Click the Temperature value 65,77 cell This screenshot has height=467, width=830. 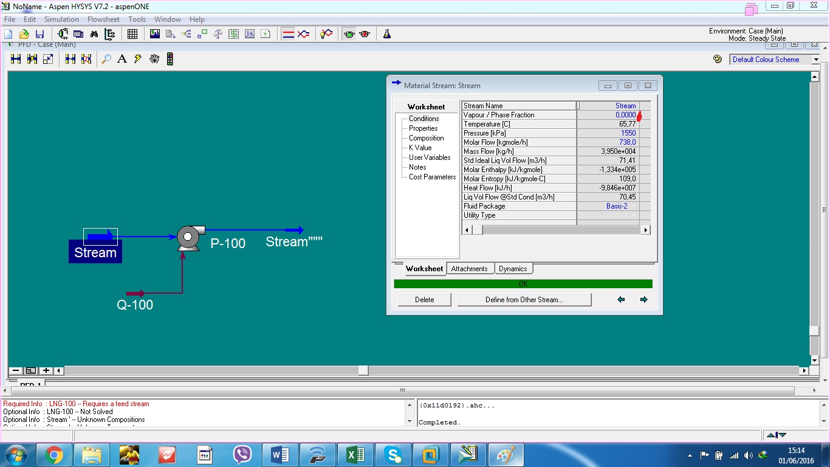click(x=608, y=124)
